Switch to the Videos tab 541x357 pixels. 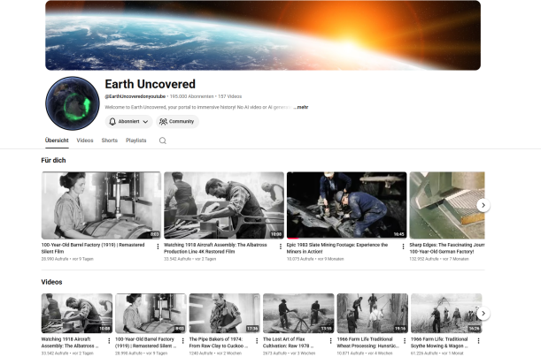(x=85, y=141)
